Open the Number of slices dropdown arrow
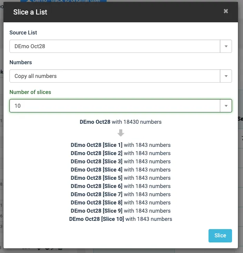Screen dimensions: 243x253 226,106
